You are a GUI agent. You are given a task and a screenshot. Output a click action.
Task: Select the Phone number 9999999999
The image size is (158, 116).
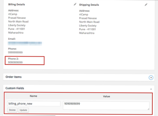point(15,52)
